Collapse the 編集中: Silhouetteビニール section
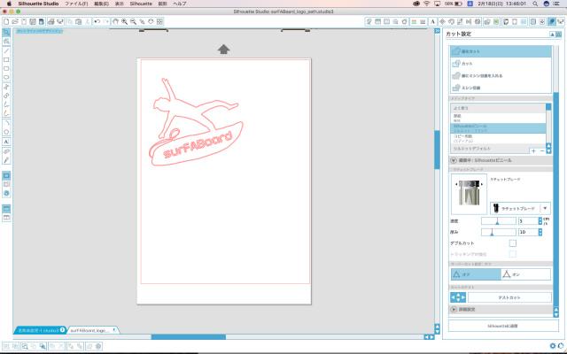 454,160
